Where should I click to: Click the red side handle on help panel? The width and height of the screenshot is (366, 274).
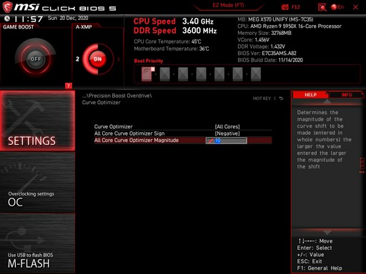coord(362,165)
